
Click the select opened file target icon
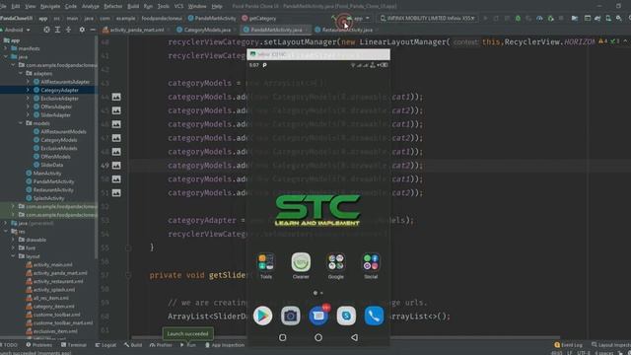pos(46,30)
